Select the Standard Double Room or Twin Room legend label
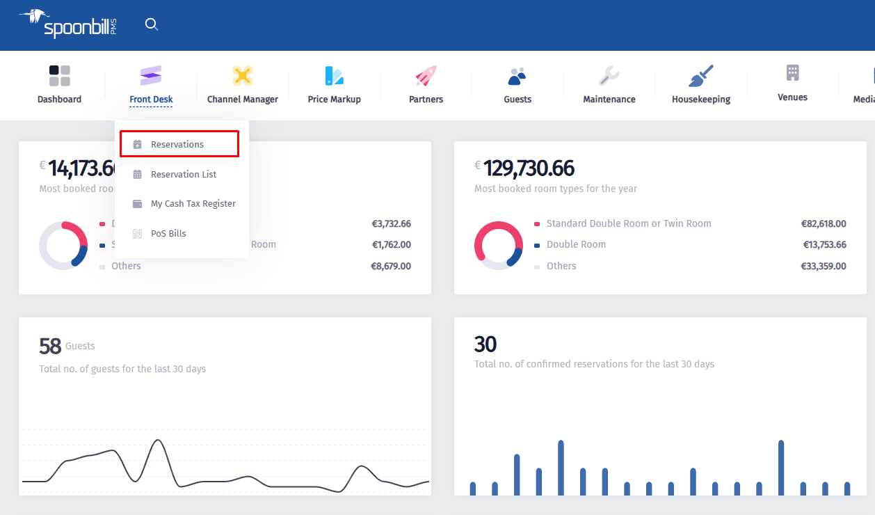 tap(629, 223)
